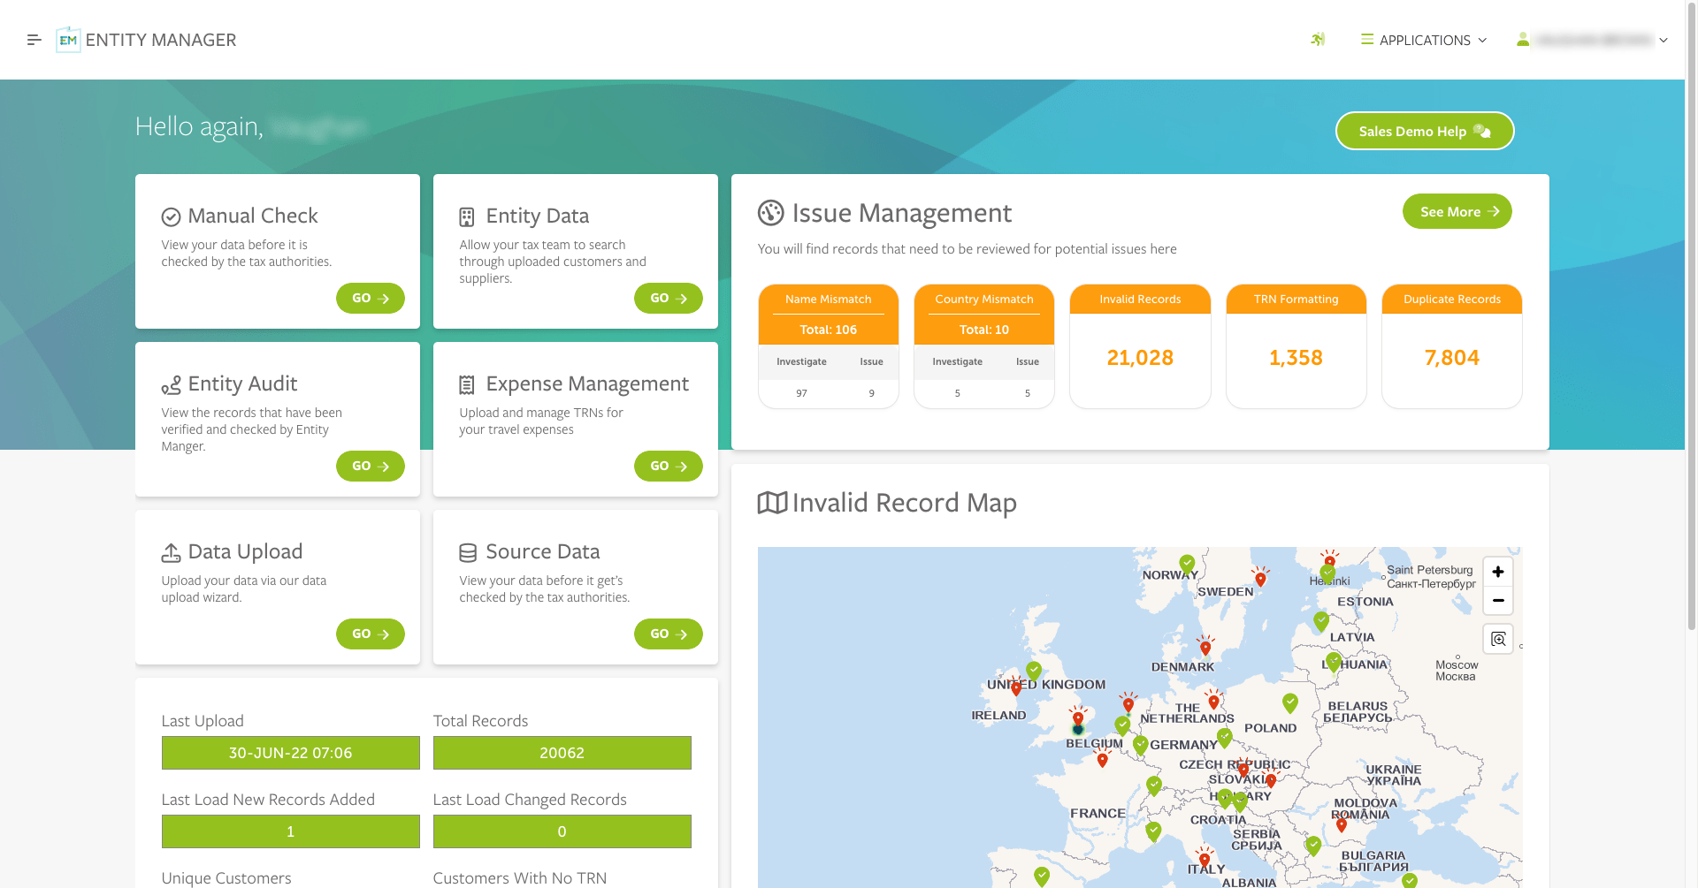
Task: Go to Entity Audit
Action: 371,466
